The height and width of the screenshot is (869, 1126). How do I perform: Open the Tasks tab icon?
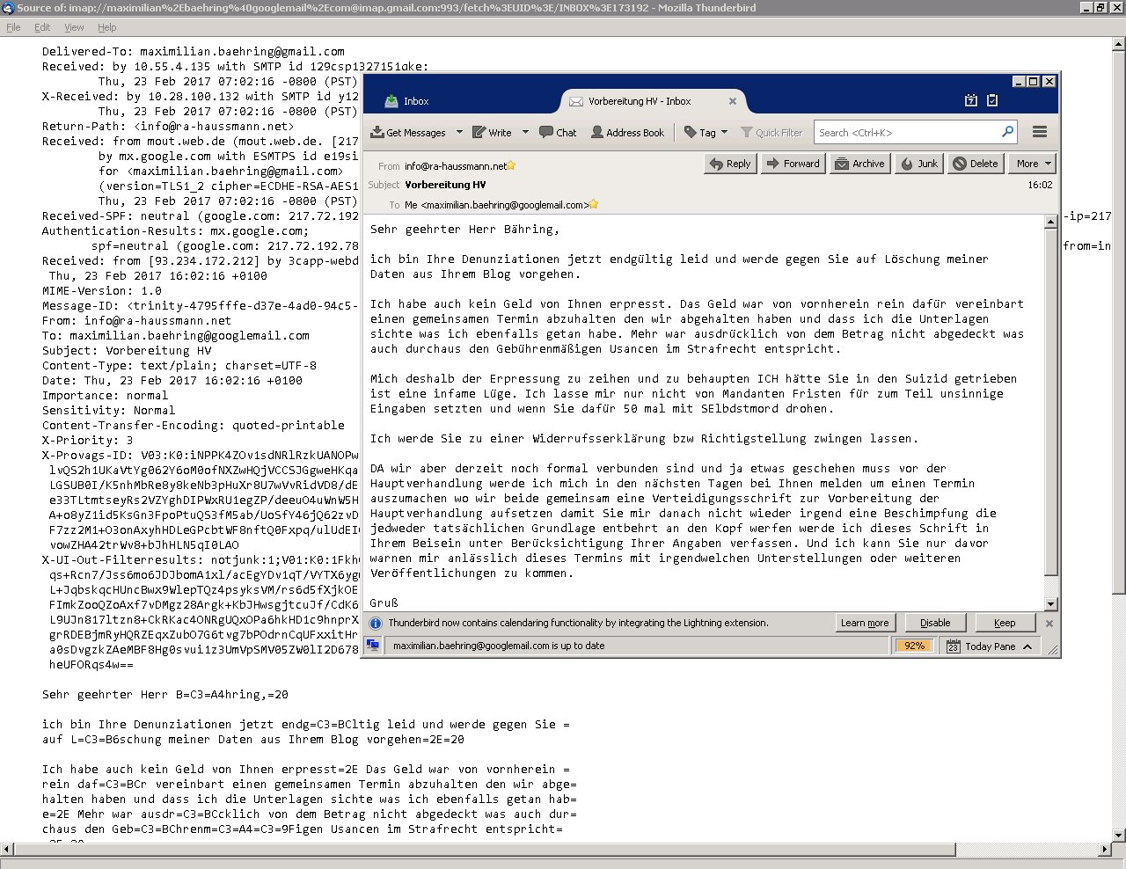click(992, 100)
